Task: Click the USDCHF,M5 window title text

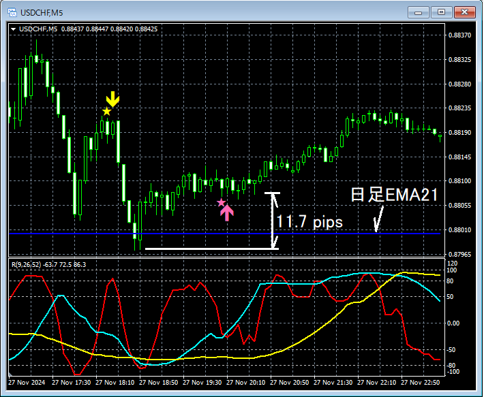Action: (x=42, y=13)
